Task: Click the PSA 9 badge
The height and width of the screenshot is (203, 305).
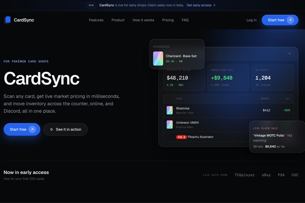Action: tap(181, 137)
